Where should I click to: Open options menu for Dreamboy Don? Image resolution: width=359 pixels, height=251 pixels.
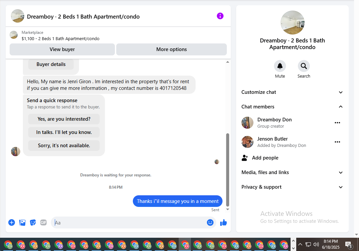pyautogui.click(x=337, y=123)
